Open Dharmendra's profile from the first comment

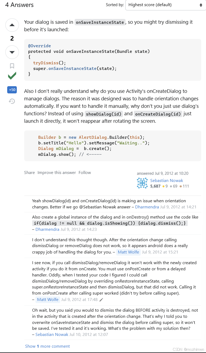click(147, 207)
